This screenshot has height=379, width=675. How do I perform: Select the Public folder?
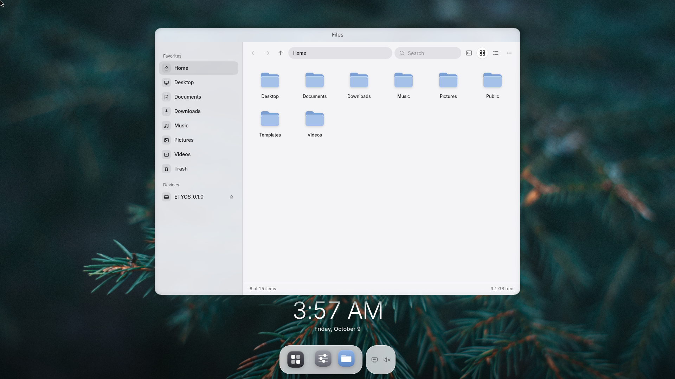493,85
